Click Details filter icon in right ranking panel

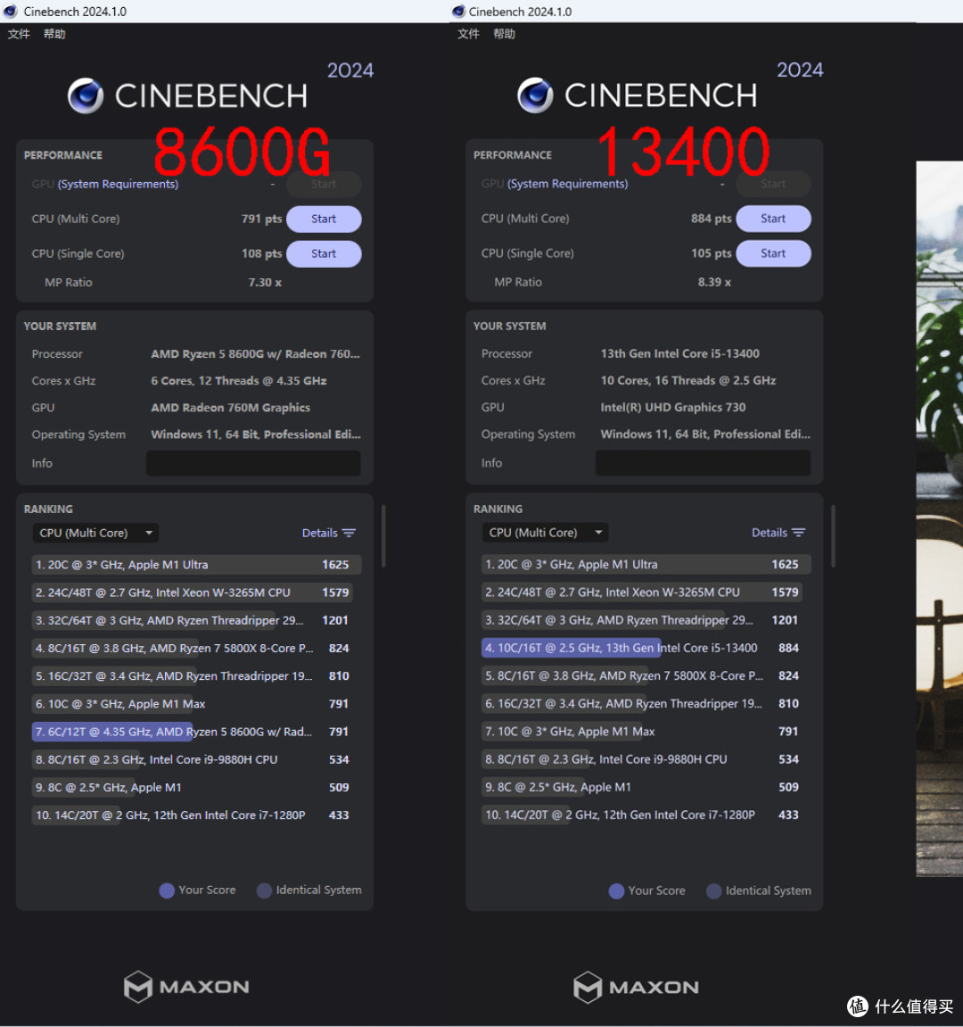[x=799, y=533]
